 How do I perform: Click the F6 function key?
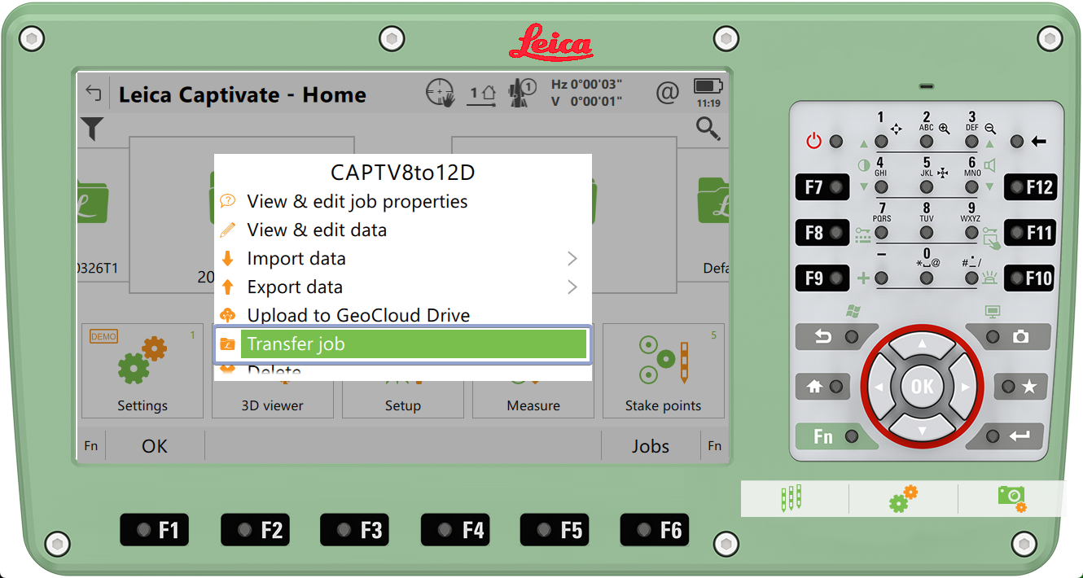tap(655, 530)
